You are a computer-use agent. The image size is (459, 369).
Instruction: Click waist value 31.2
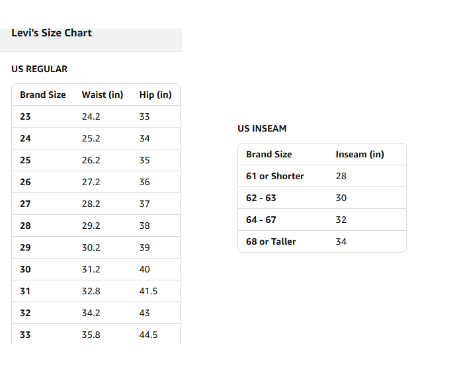(91, 269)
